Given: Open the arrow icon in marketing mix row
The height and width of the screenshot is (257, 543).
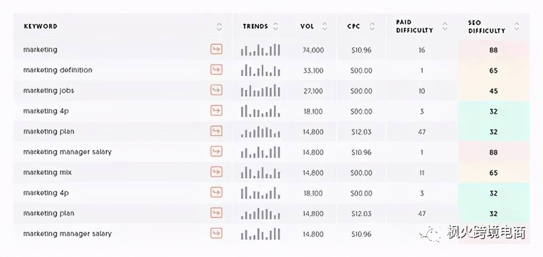Looking at the screenshot, I should 216,172.
